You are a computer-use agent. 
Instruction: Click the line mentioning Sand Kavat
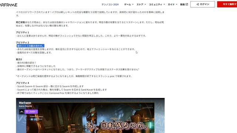[x=61, y=89]
